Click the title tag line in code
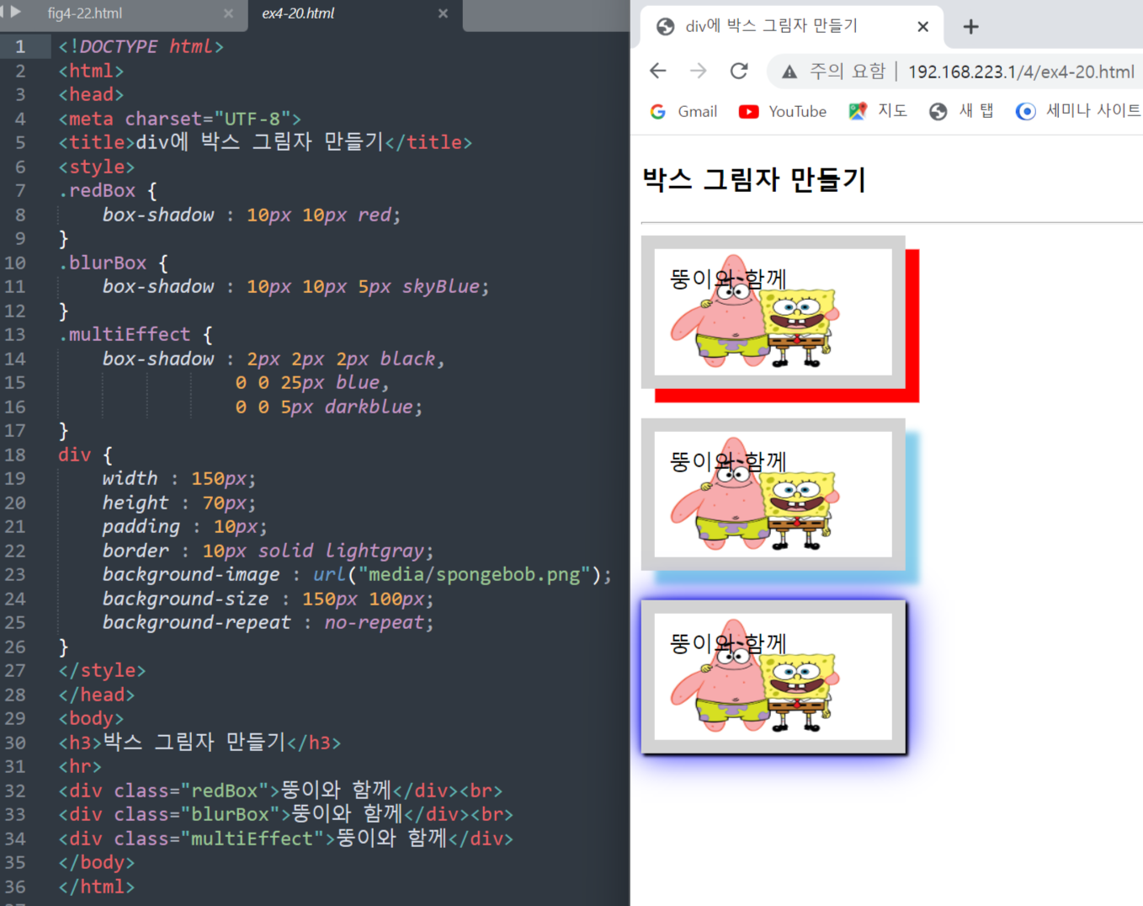This screenshot has width=1143, height=906. [x=265, y=142]
